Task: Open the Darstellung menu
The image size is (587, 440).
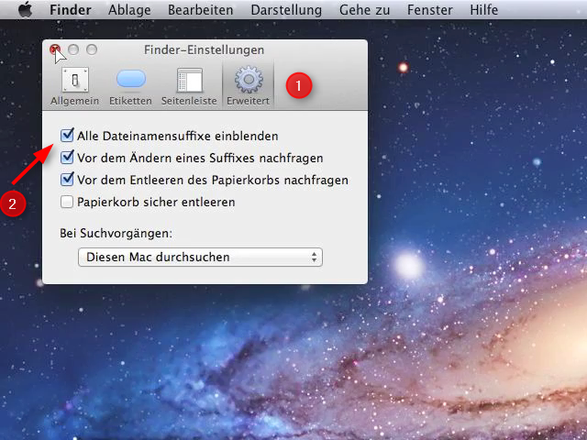Action: pyautogui.click(x=286, y=10)
